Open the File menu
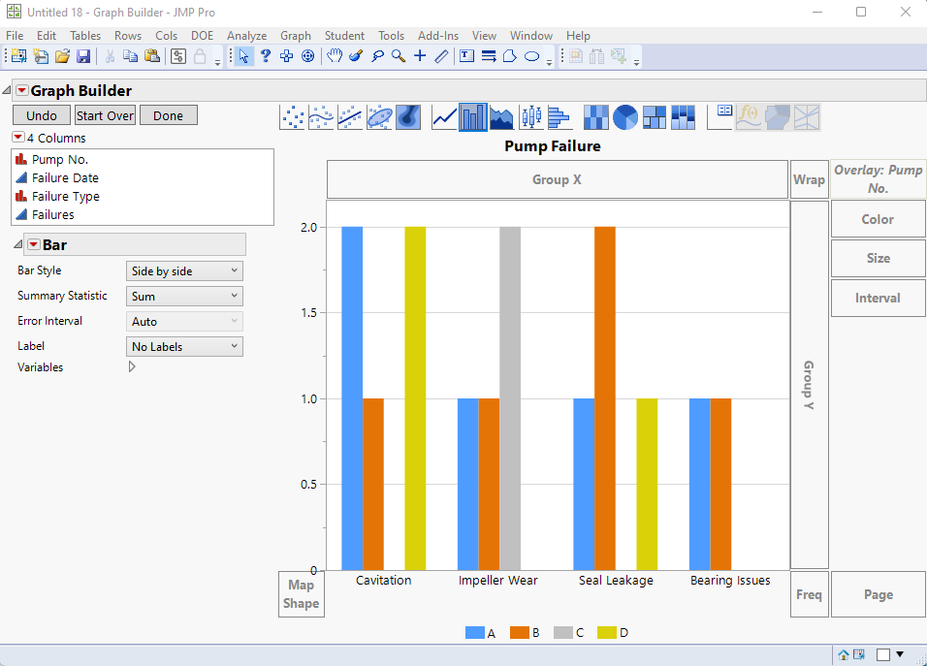Image resolution: width=927 pixels, height=666 pixels. click(15, 36)
